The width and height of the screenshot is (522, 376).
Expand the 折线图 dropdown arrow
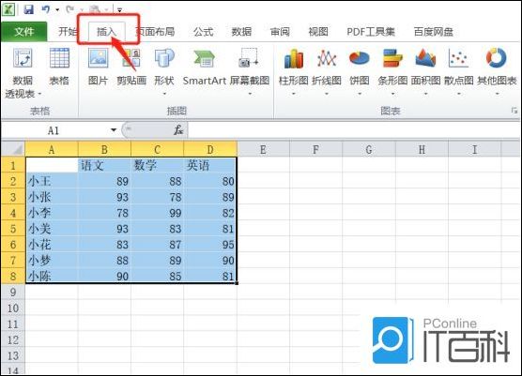(327, 95)
